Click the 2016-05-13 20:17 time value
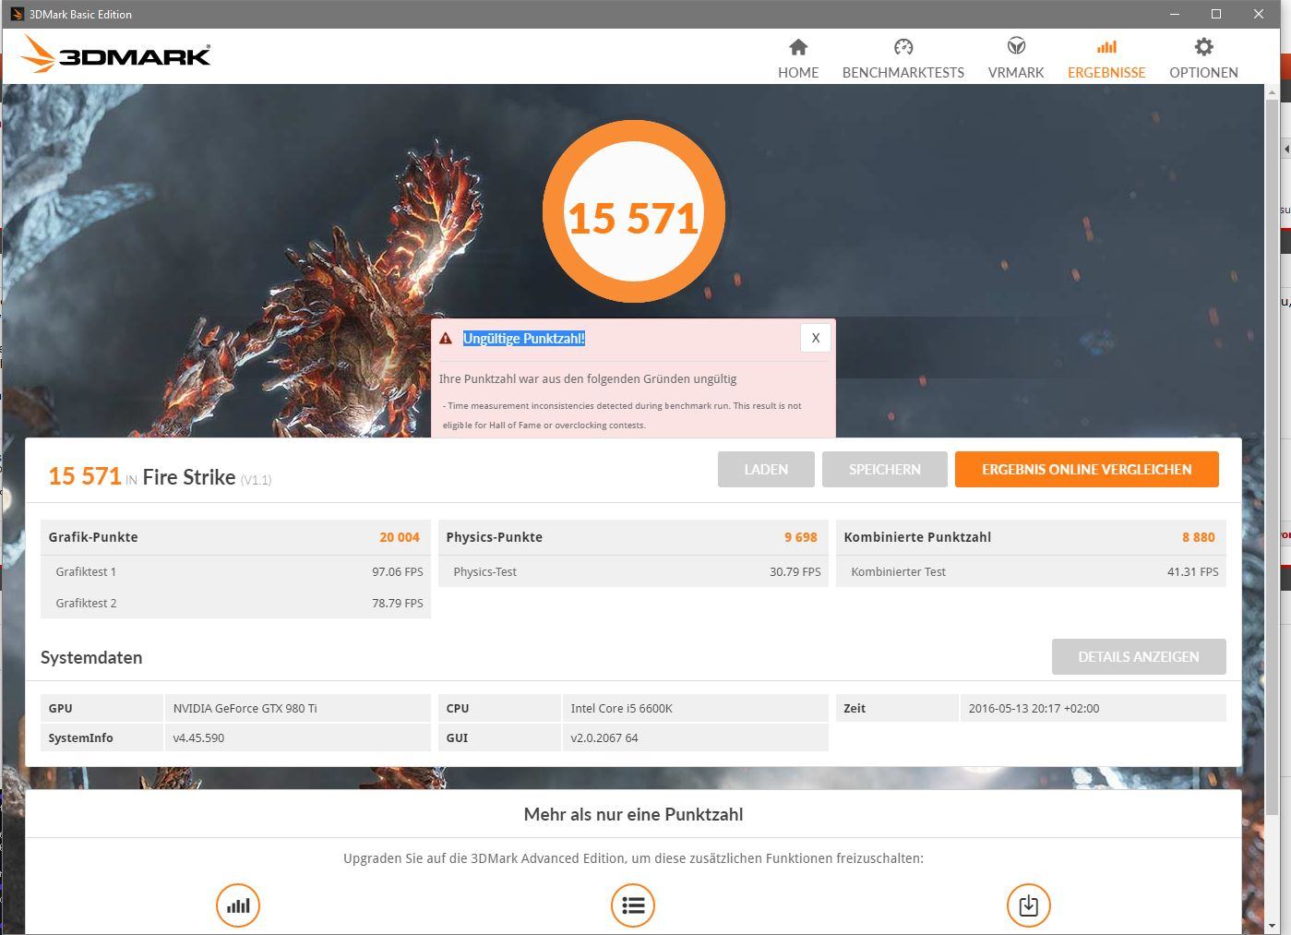 click(1034, 708)
